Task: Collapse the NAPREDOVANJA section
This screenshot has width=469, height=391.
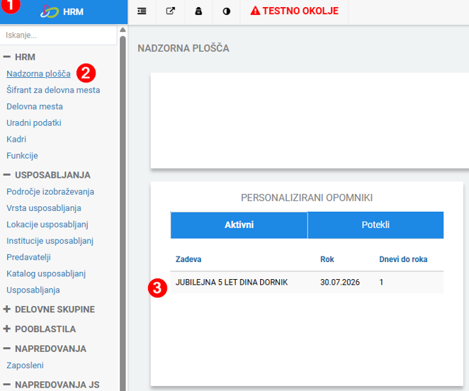Action: point(6,348)
